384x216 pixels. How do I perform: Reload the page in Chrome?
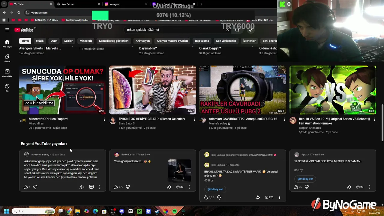[19, 13]
